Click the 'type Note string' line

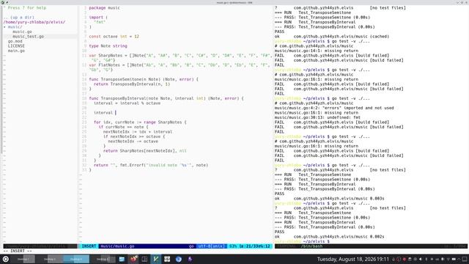(x=108, y=46)
